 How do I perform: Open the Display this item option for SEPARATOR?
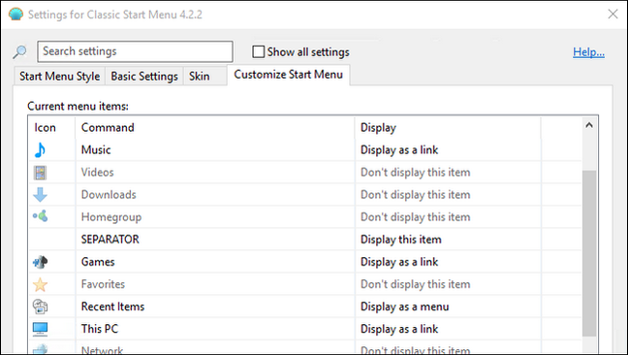401,240
